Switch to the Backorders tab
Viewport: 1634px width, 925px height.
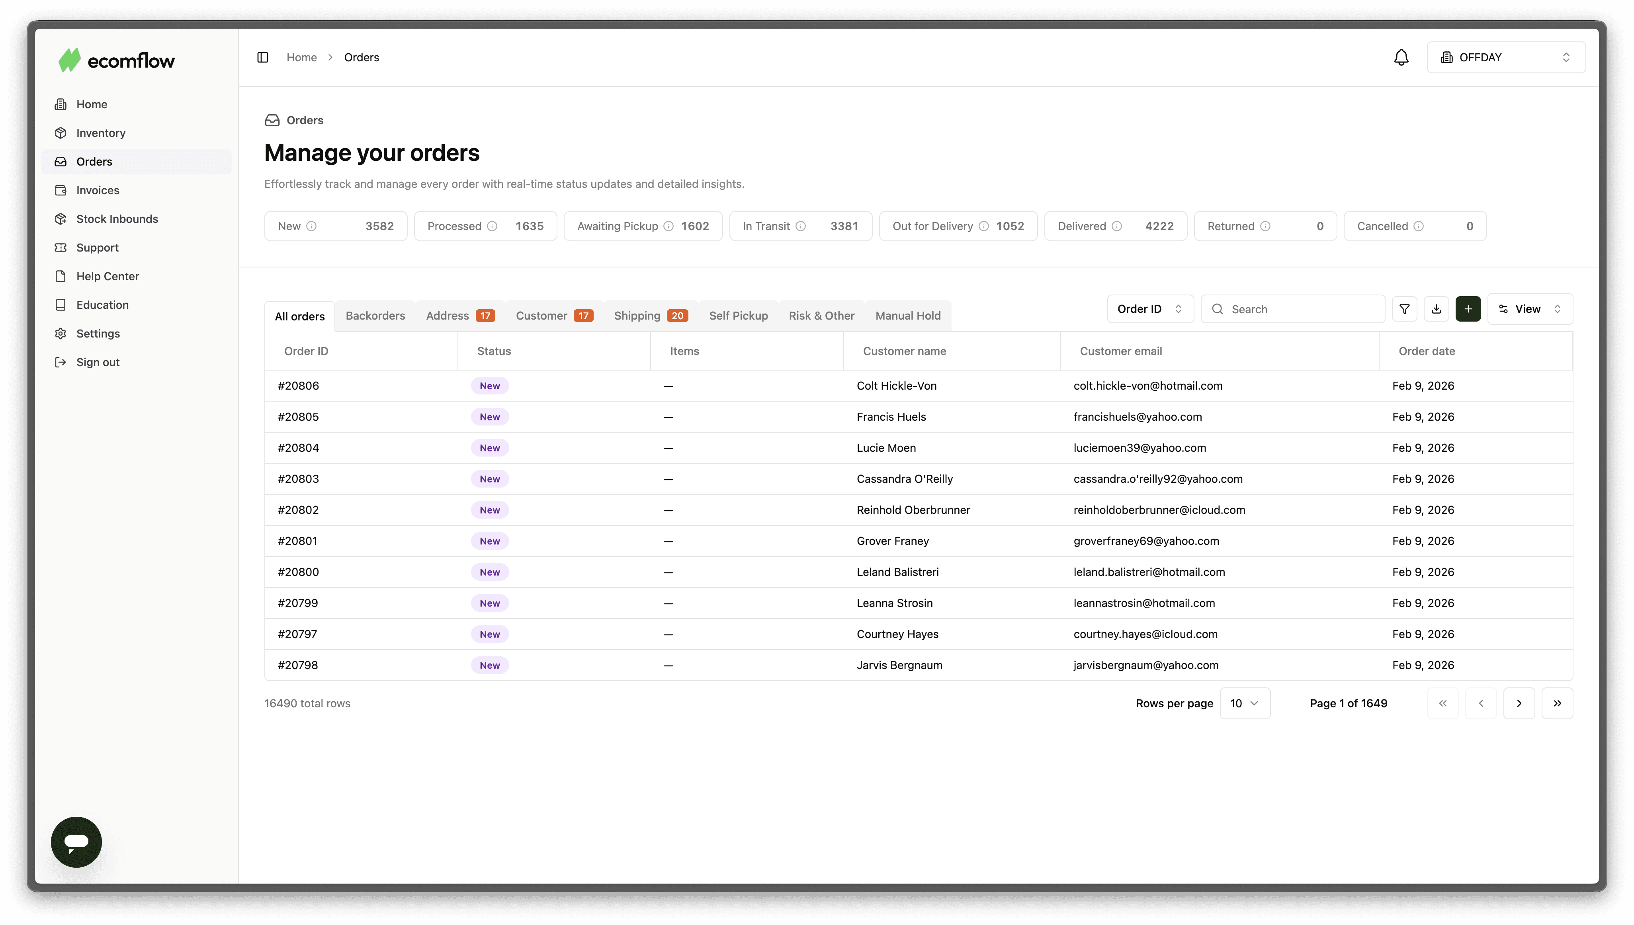tap(375, 316)
